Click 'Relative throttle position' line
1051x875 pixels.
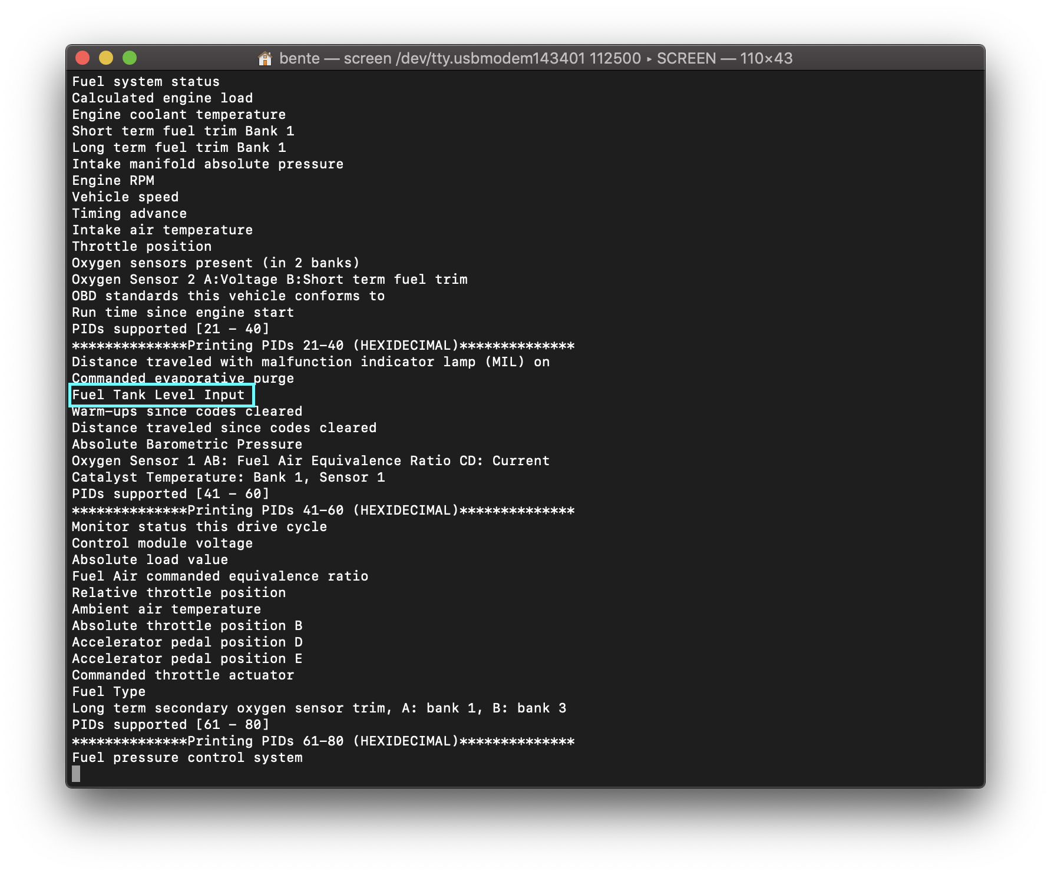[179, 593]
